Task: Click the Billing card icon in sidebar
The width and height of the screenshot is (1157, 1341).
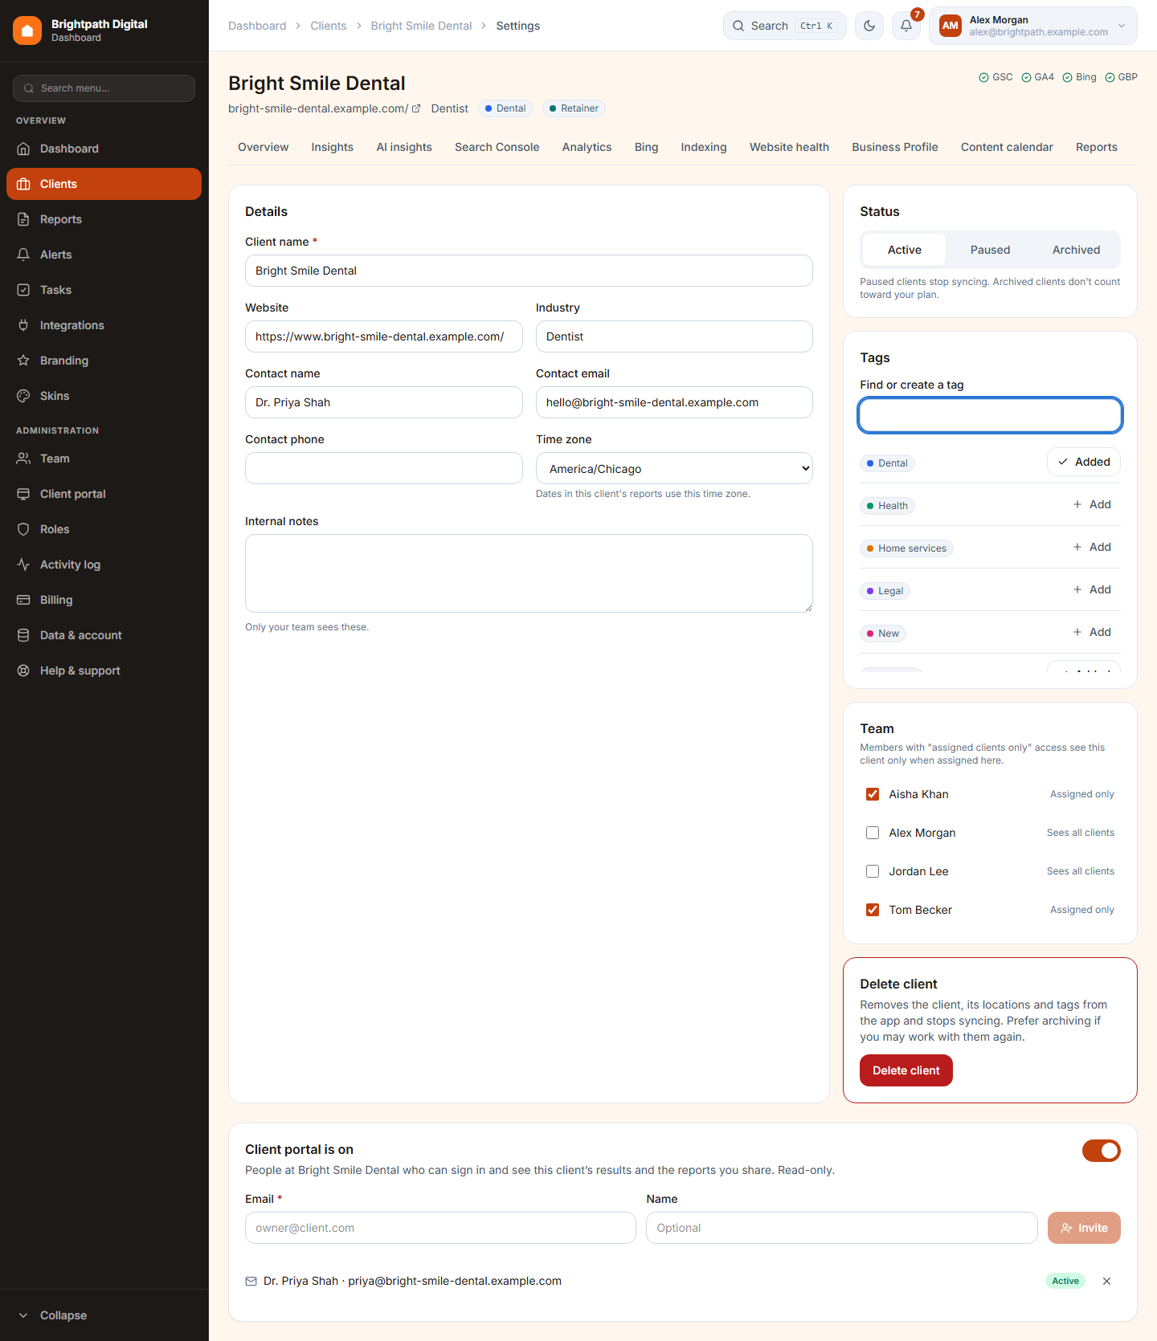Action: point(23,600)
